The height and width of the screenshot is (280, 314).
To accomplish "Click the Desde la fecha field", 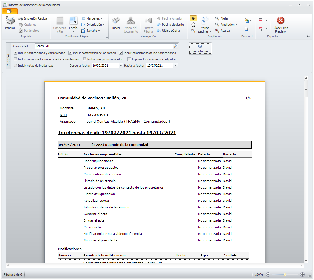I will (105, 66).
